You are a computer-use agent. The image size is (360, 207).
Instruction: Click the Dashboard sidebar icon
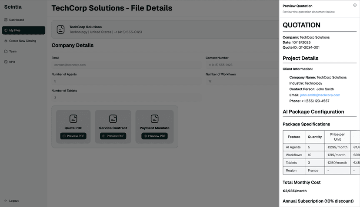[6, 20]
